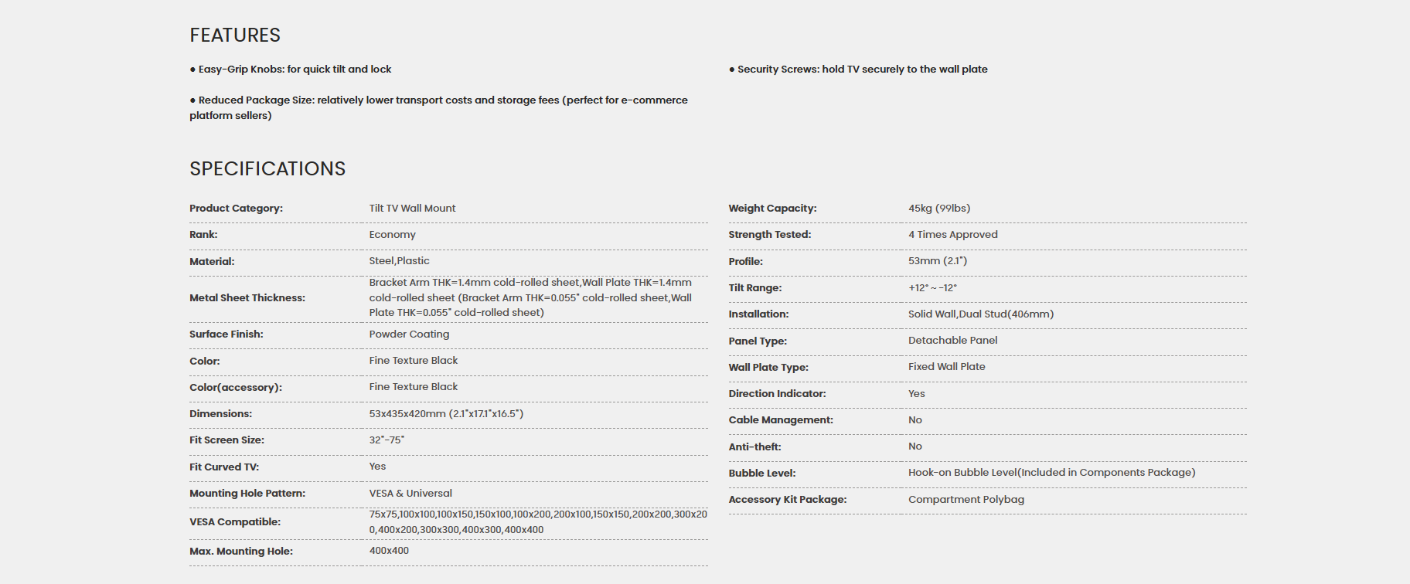Click the Security Screws feature bullet
Image resolution: width=1410 pixels, height=584 pixels.
click(858, 70)
